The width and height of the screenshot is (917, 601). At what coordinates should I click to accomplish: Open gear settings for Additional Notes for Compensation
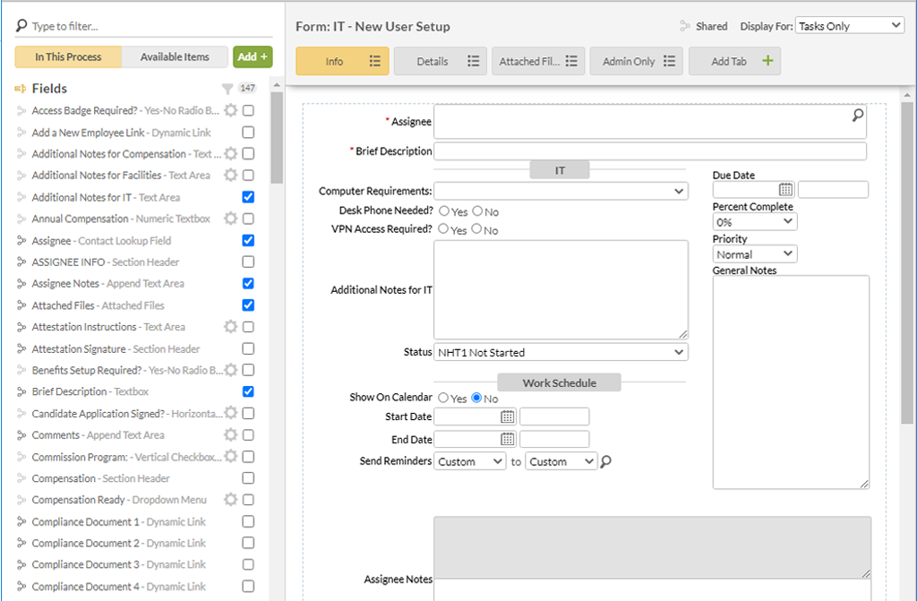click(x=231, y=153)
